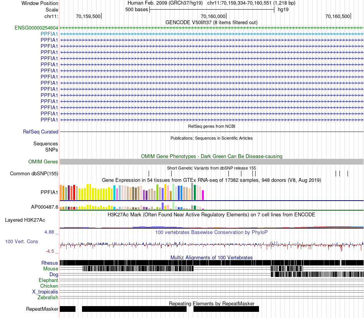Click the 70,160,000 ruler coordinate
This screenshot has width=364, height=318.
[213, 16]
